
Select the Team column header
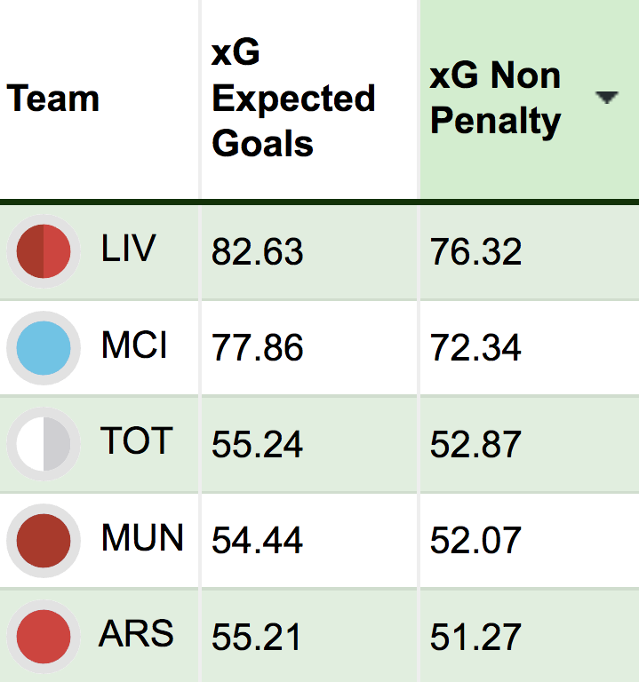[x=52, y=99]
